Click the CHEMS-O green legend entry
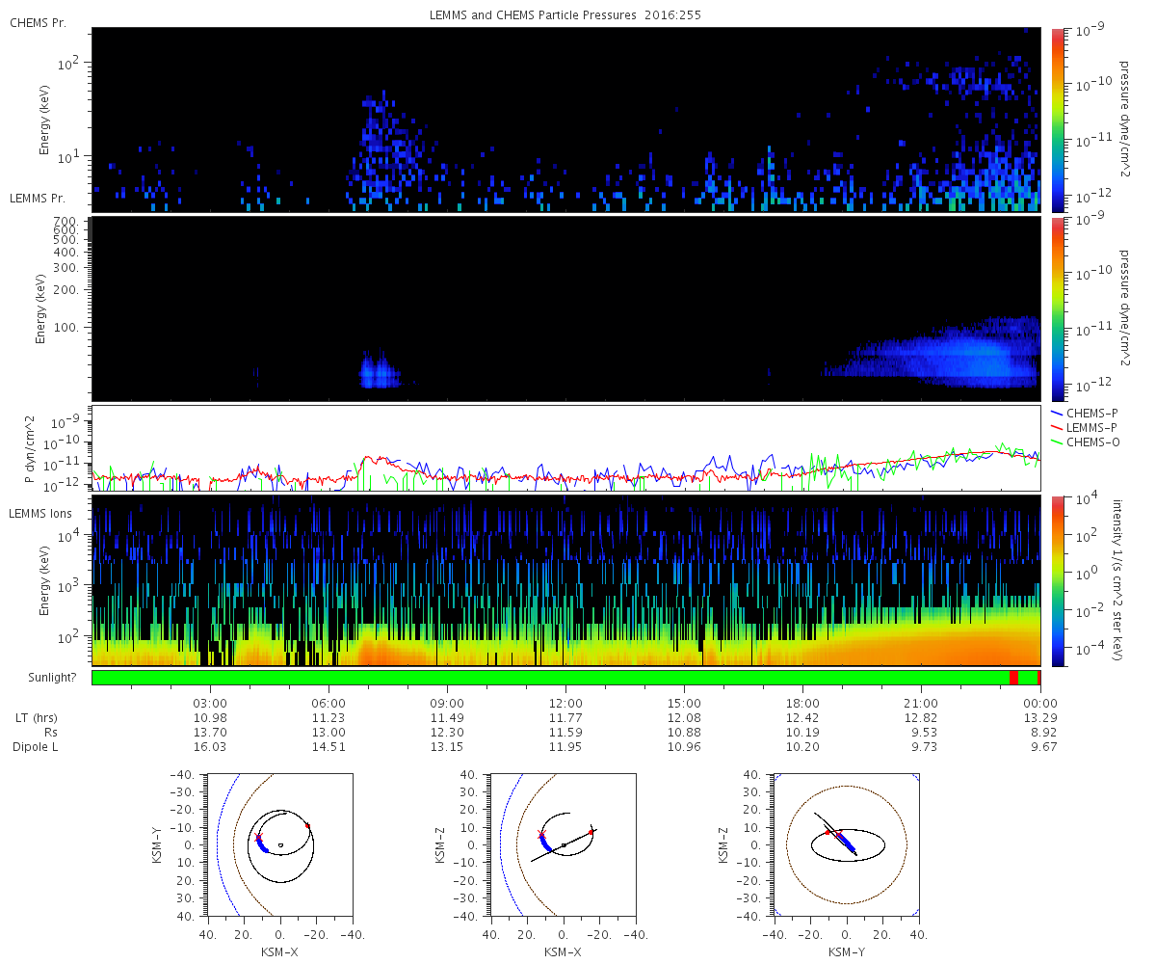Image resolution: width=1156 pixels, height=964 pixels. [x=1087, y=441]
